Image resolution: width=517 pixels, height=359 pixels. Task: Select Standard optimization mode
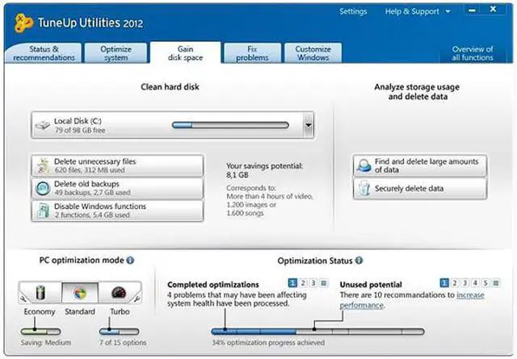point(80,293)
